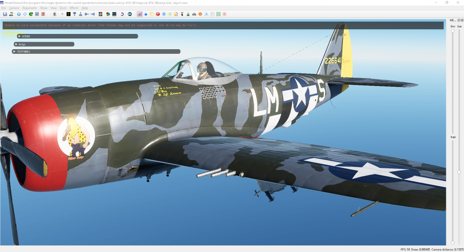Viewport: 464px width, 252px height.
Task: Toggle the highlighted bar chart statistics button
Action: pos(140,14)
